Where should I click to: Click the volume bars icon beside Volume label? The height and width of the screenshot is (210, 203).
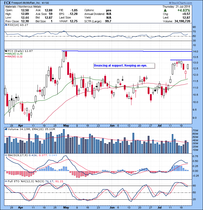[6, 129]
